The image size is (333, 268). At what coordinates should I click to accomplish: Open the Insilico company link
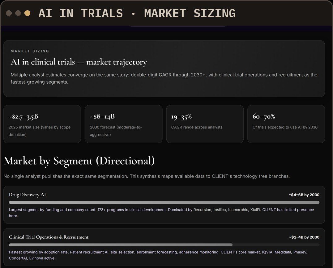(x=220, y=210)
